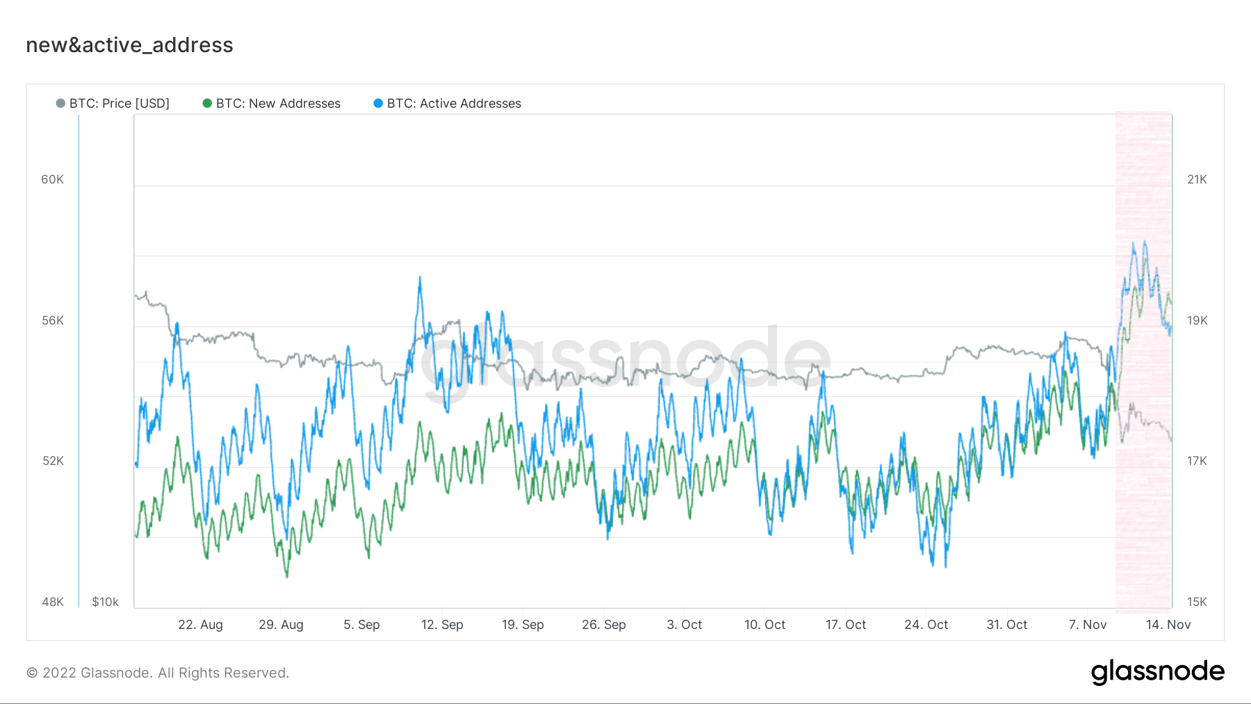Select the '3. Oct' x-axis tick
1251x704 pixels.
click(x=684, y=625)
